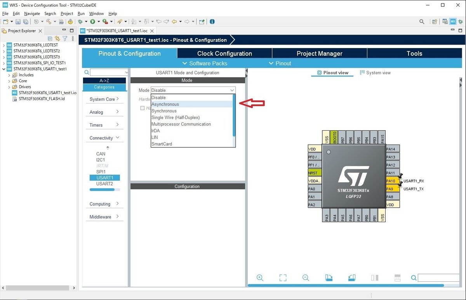Viewport: 466px width, 300px height.
Task: Collapse the STM32F303K8T6_USART1_test1 project
Action: pos(4,69)
